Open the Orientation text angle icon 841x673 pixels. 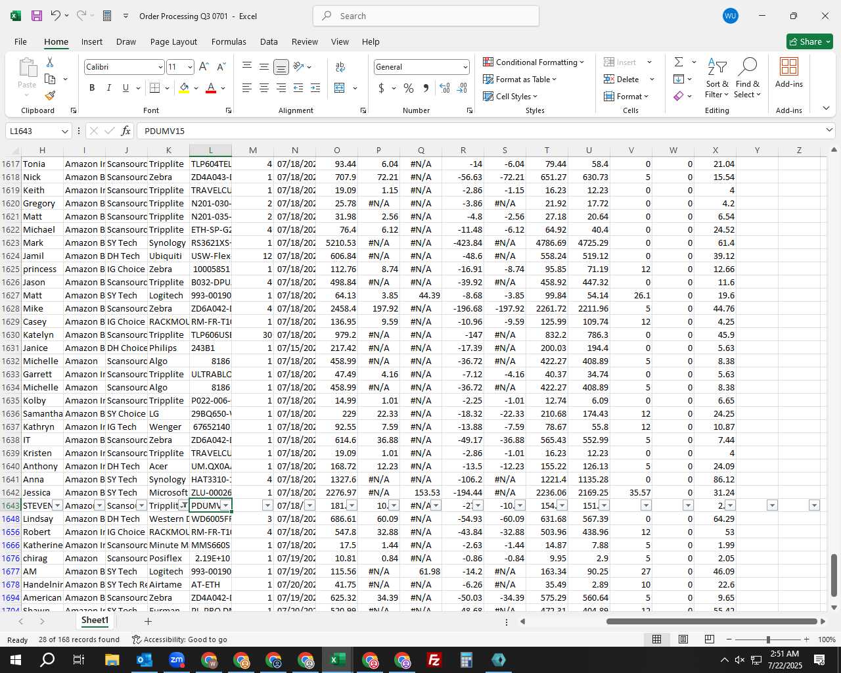point(299,67)
